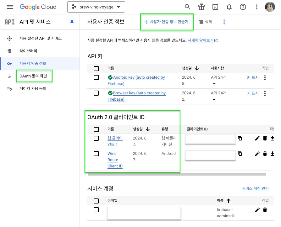The image size is (281, 227).
Task: Open the hamburger navigation menu
Action: coord(10,7)
